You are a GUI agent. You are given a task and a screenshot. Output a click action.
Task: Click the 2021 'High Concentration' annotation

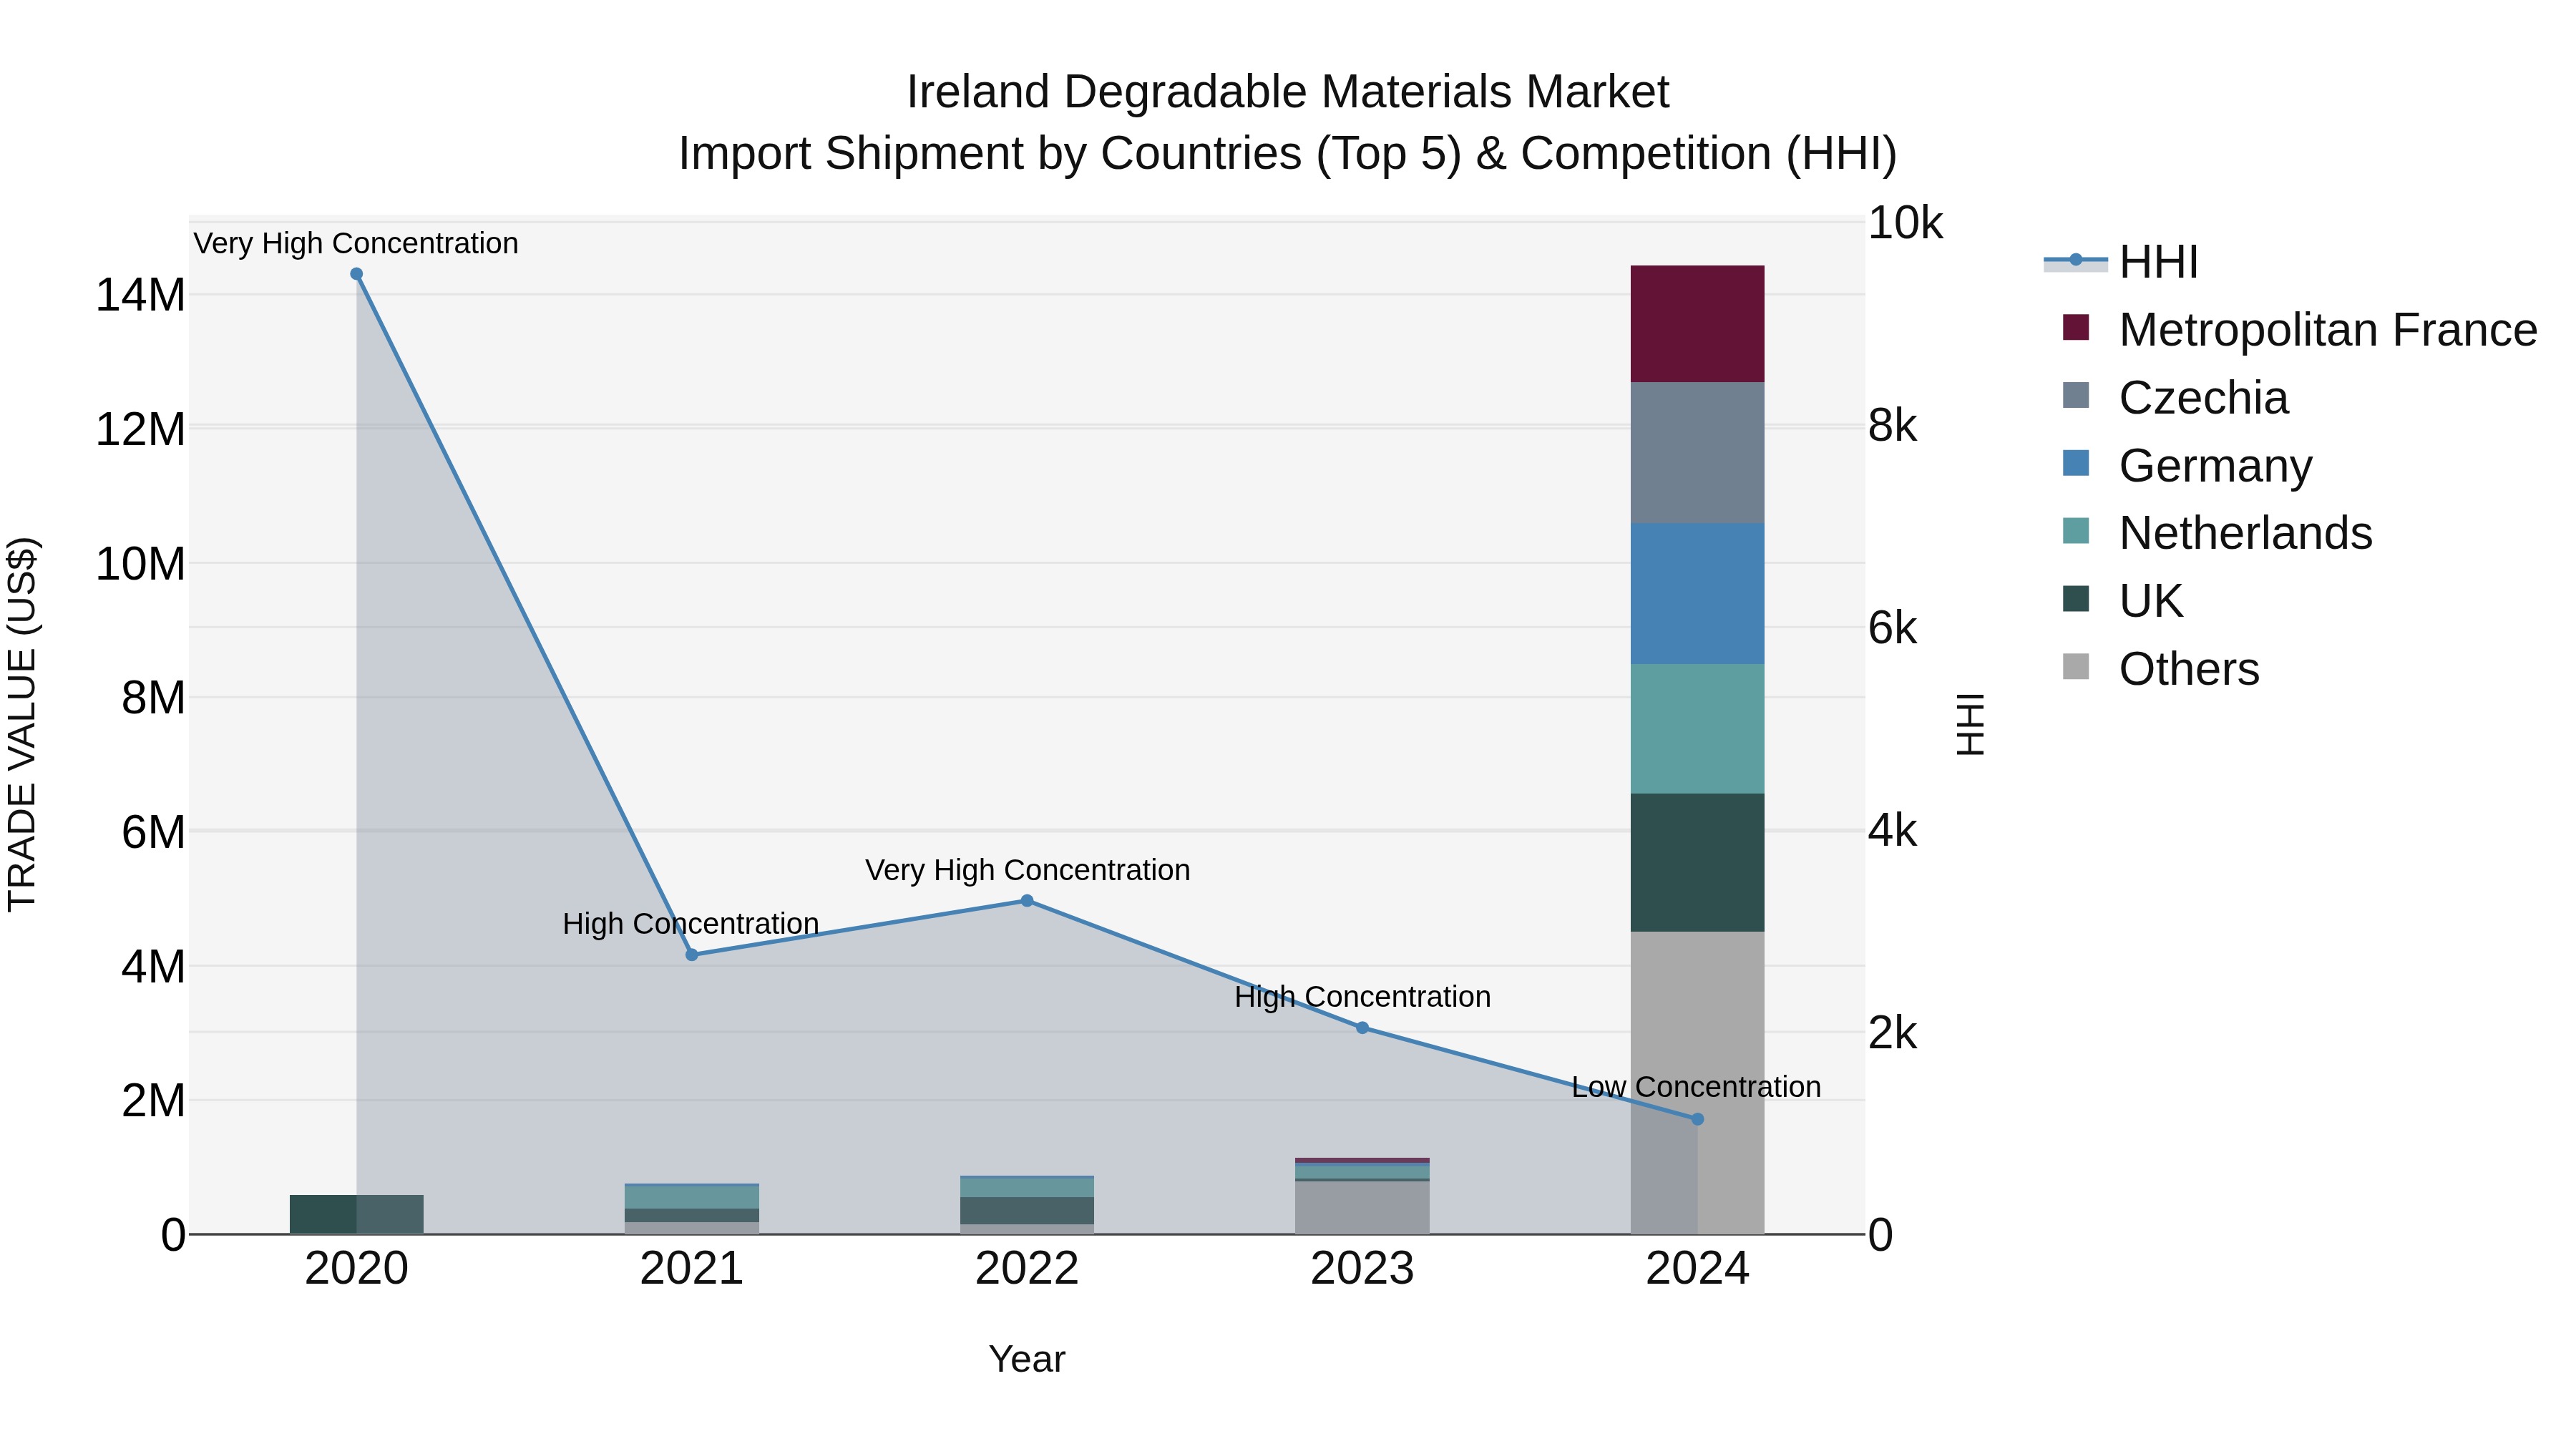coord(691,924)
